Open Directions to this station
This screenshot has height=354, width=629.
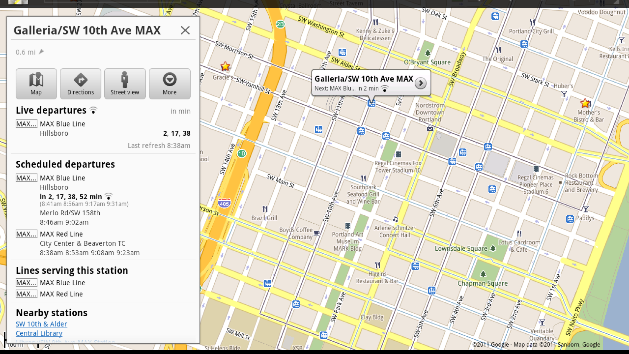point(81,84)
